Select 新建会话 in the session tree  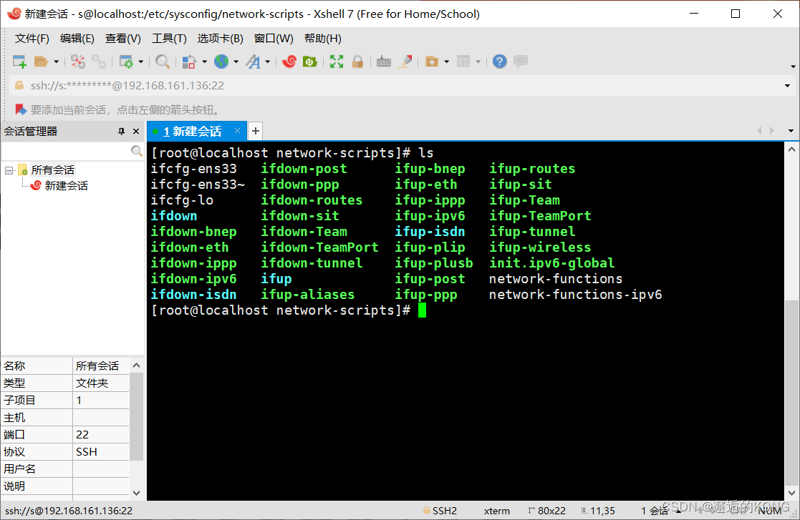(x=66, y=186)
